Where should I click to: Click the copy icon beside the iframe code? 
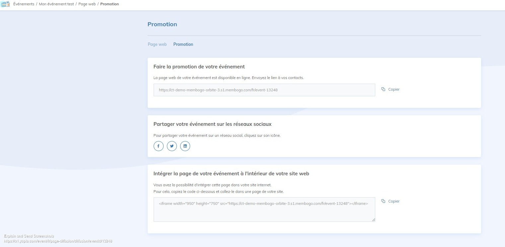[383, 201]
